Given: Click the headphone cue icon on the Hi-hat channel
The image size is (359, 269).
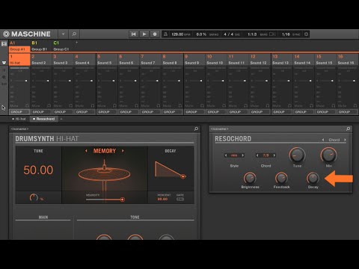Looking at the screenshot, I should 27,106.
